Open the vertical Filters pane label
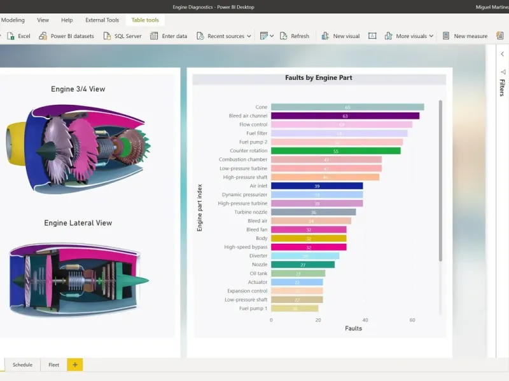The image size is (509, 381). pos(502,88)
